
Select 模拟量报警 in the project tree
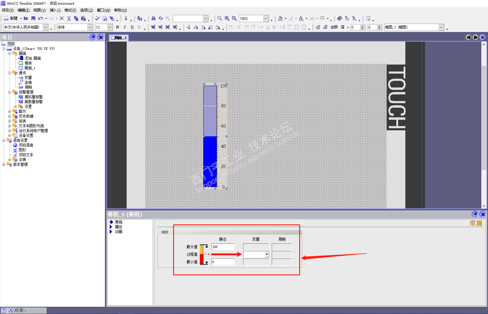coord(33,97)
